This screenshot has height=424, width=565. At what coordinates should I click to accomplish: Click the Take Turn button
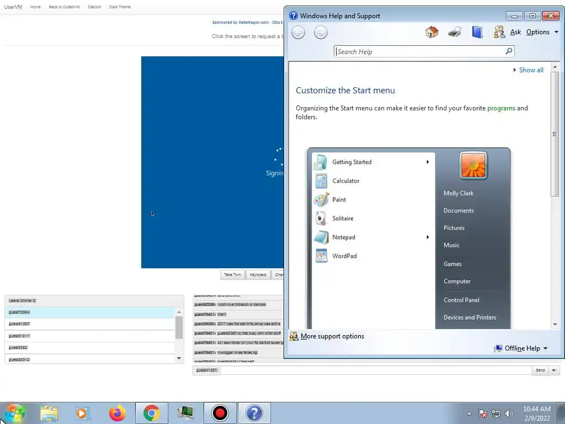232,275
